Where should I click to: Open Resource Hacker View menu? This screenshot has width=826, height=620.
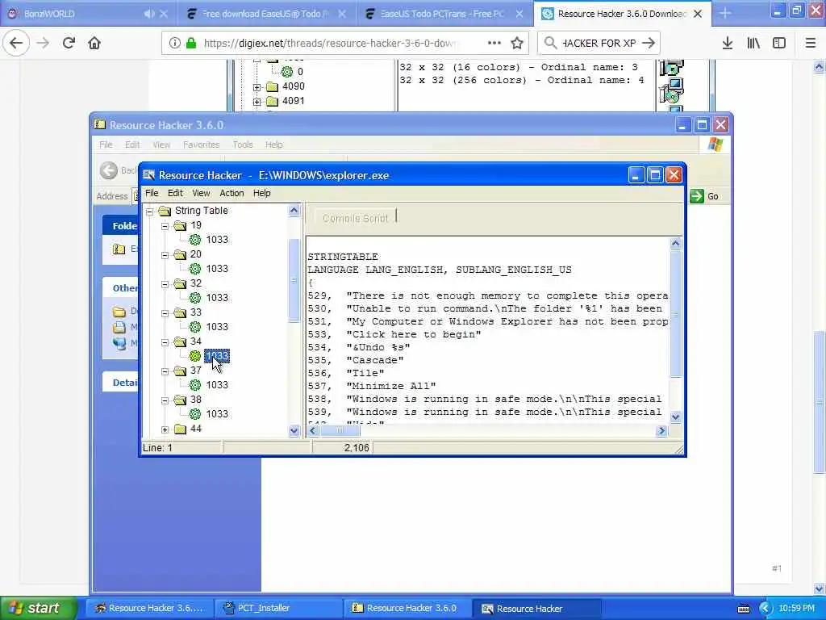tap(201, 193)
